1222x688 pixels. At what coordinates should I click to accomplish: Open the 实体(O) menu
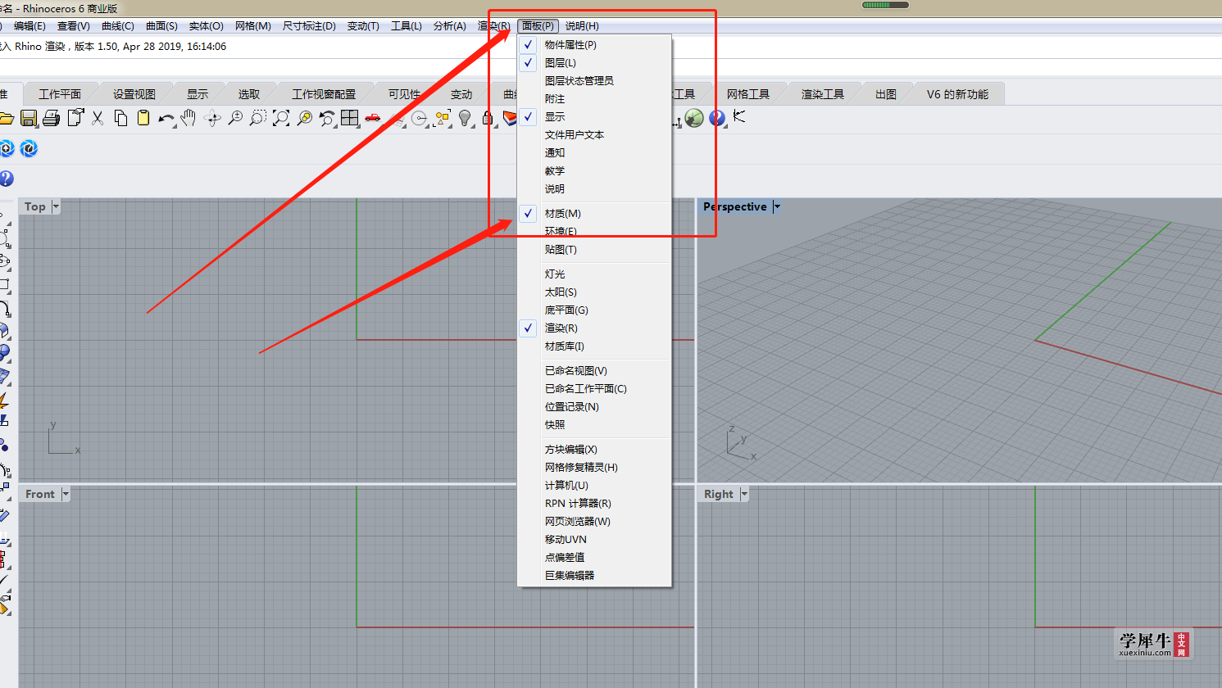(206, 26)
